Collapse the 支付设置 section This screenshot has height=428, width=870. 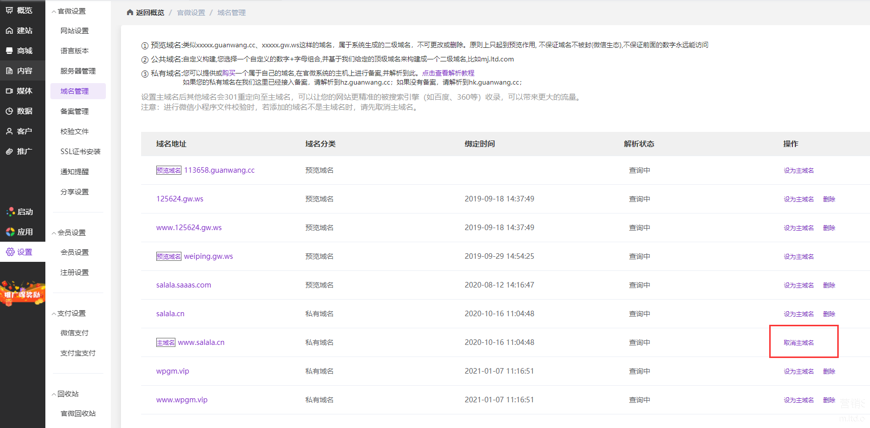click(54, 314)
